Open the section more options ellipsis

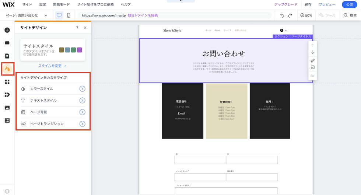click(x=313, y=76)
